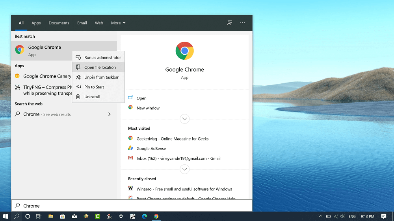Image resolution: width=394 pixels, height=221 pixels.
Task: Open the 9:13 PM clock
Action: tap(367, 216)
